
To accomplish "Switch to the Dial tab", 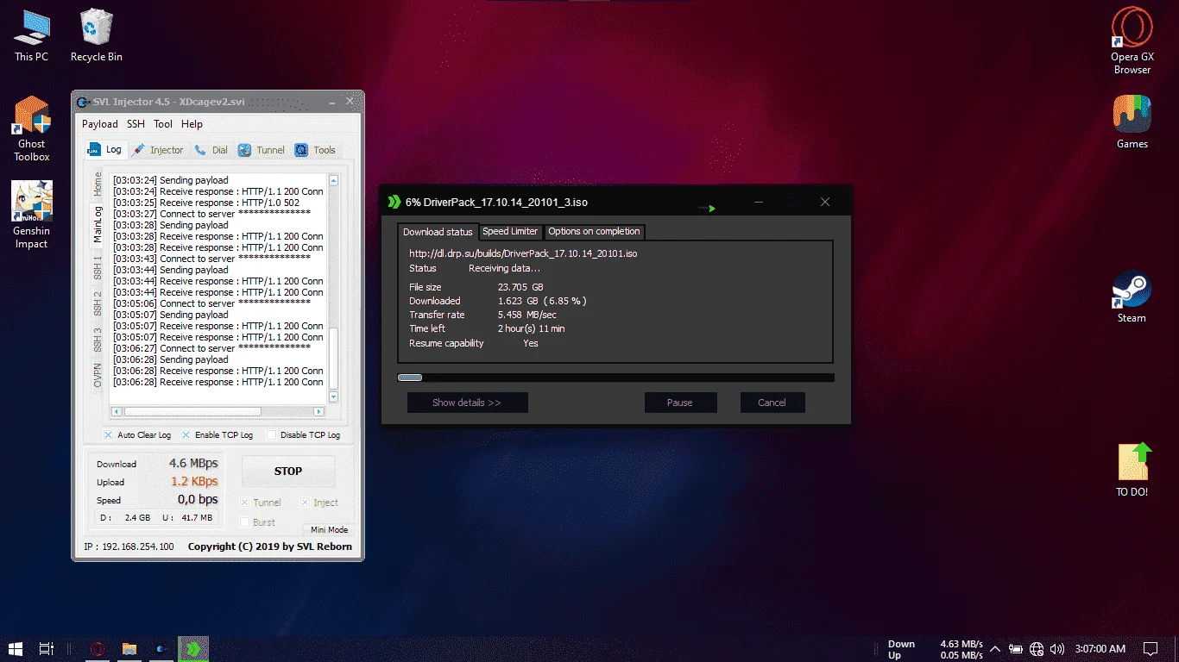I will 211,150.
